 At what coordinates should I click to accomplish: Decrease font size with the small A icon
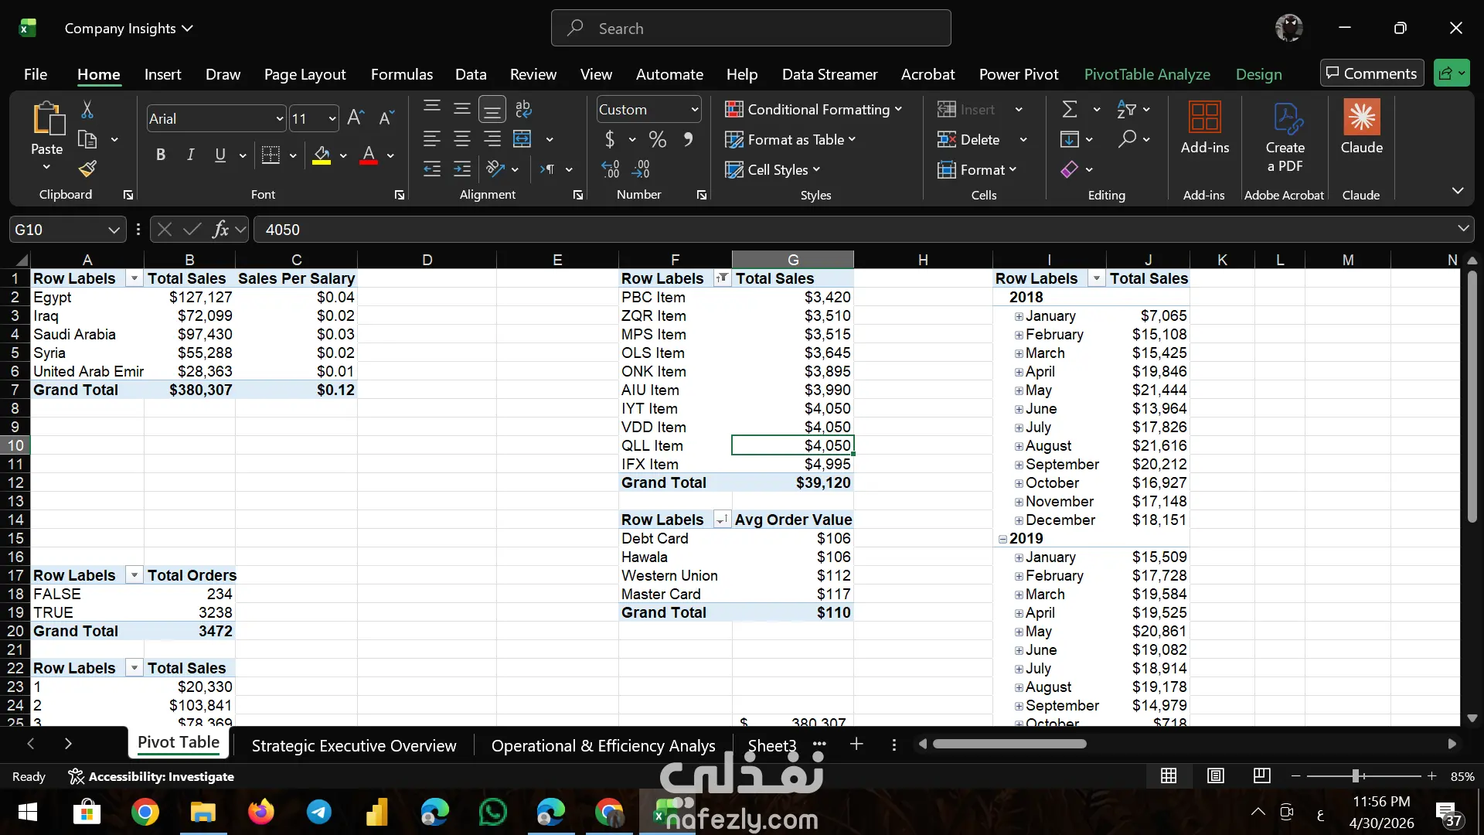(386, 118)
